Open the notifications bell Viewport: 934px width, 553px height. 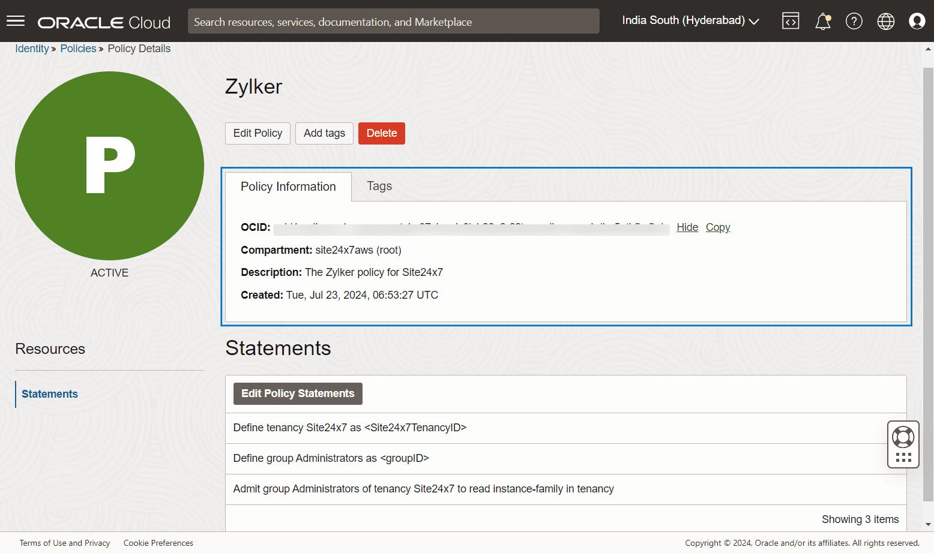tap(822, 22)
